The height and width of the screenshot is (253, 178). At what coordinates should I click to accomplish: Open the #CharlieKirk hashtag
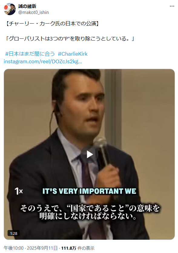click(x=73, y=54)
